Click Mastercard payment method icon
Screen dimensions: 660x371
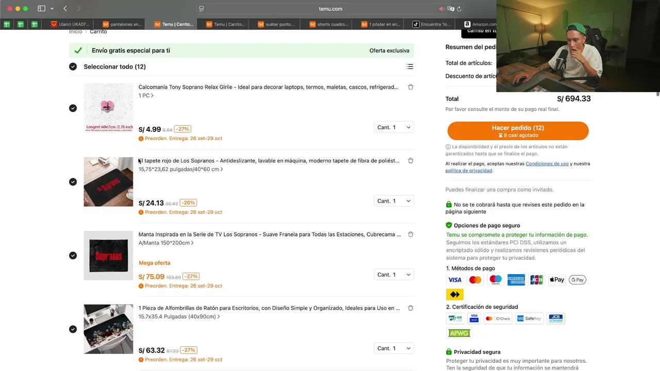point(475,280)
